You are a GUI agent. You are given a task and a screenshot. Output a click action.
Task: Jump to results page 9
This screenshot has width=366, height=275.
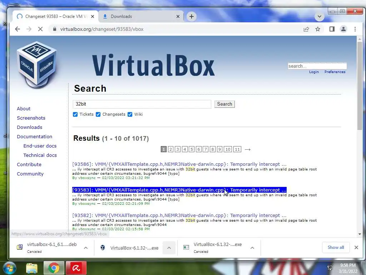220,149
